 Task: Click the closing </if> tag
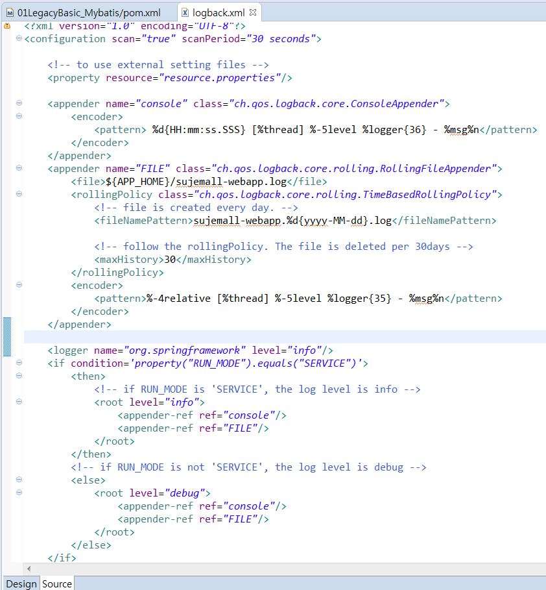(x=62, y=558)
